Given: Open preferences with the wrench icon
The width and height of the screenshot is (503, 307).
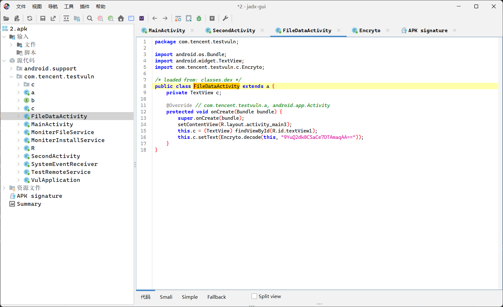Looking at the screenshot, I should [225, 18].
